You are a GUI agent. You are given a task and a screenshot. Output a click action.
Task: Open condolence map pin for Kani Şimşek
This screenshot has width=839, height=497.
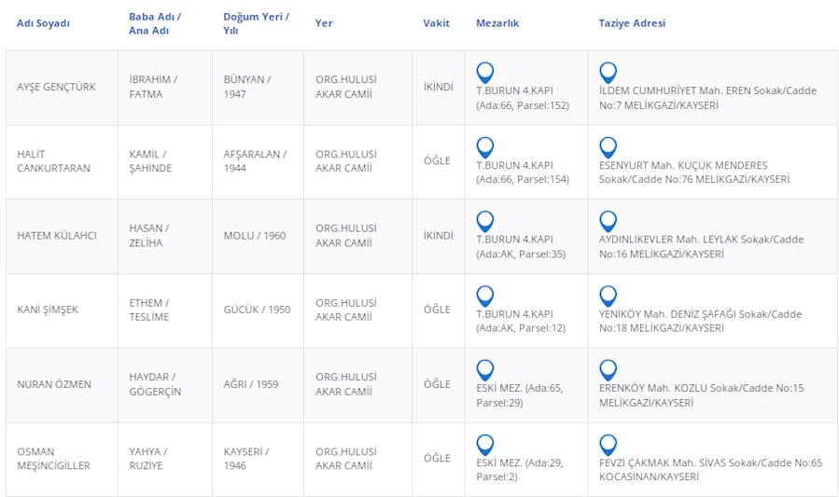coord(608,296)
